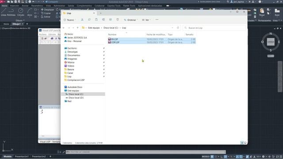Open Descargas in the navigation pane

point(73,52)
